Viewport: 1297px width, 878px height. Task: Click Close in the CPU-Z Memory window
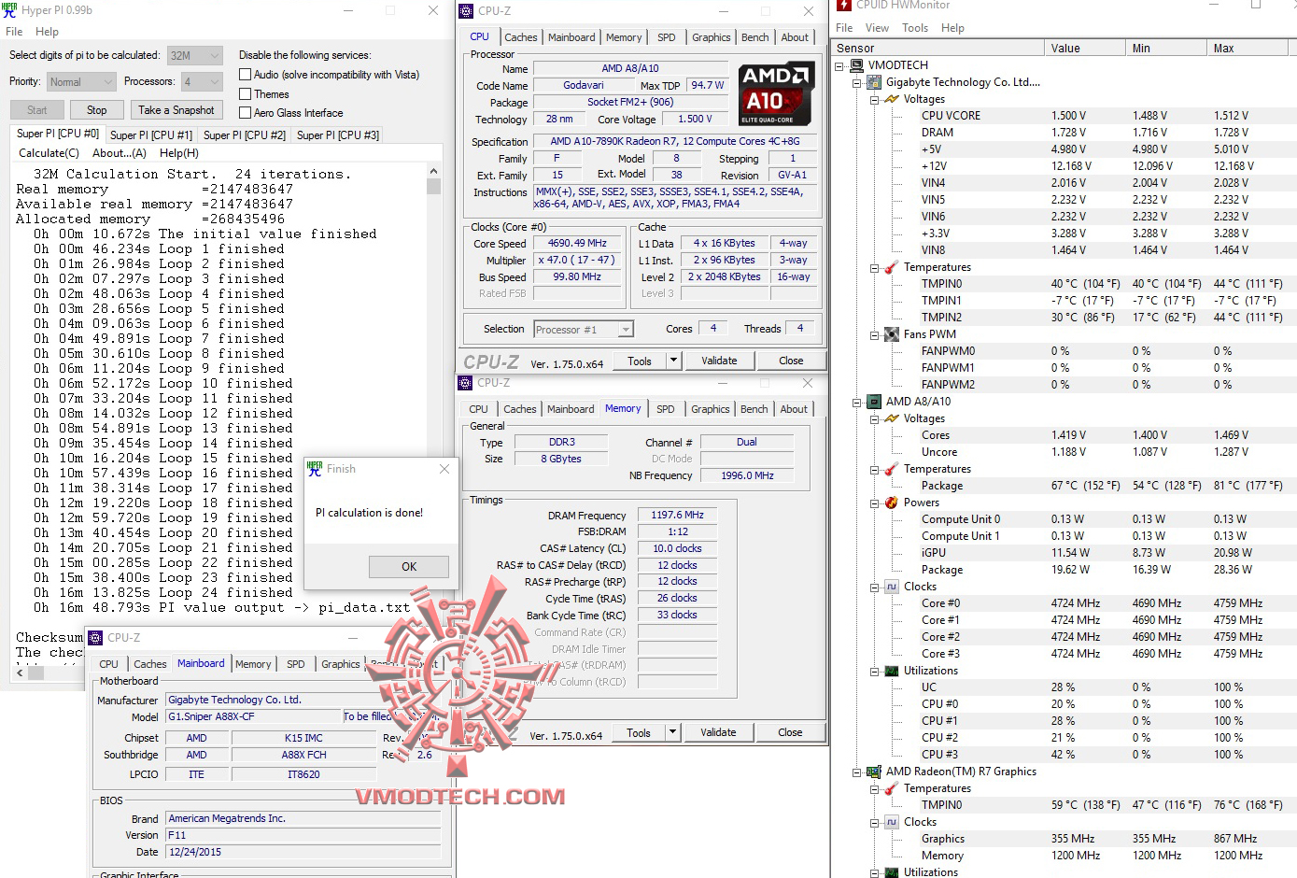tap(790, 733)
